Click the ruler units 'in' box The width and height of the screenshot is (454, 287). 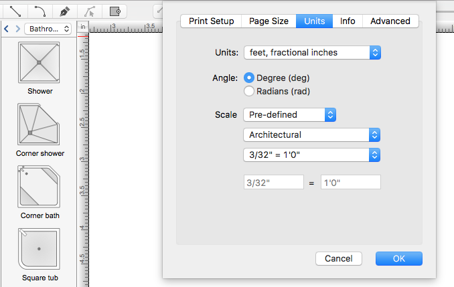point(83,27)
